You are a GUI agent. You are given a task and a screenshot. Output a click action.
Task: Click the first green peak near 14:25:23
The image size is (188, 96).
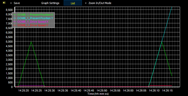[x=31, y=42]
